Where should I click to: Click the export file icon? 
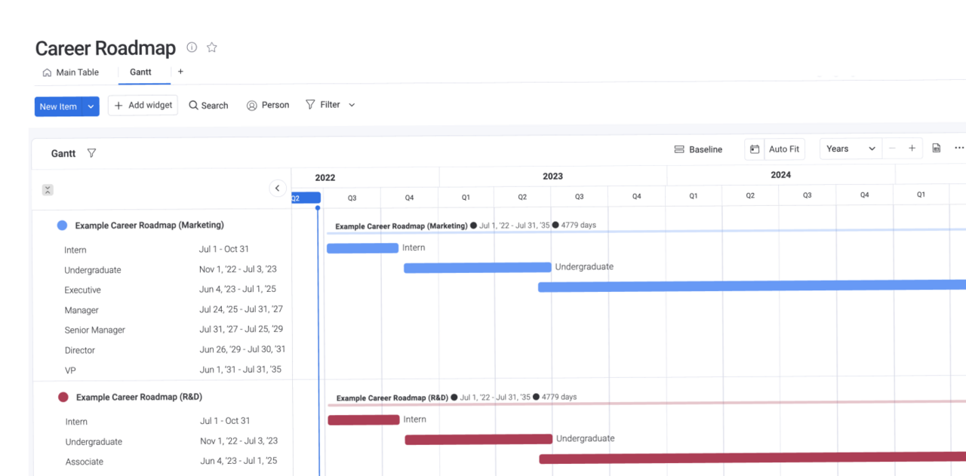(x=936, y=149)
